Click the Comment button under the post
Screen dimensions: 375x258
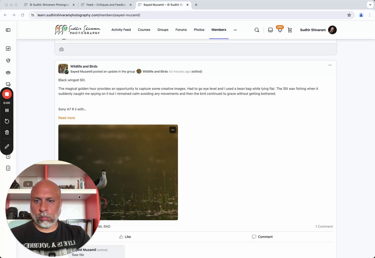pos(262,237)
